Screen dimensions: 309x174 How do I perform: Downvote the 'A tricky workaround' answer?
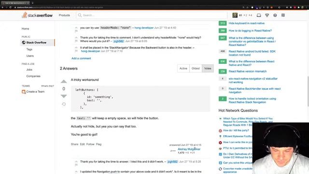point(64,96)
